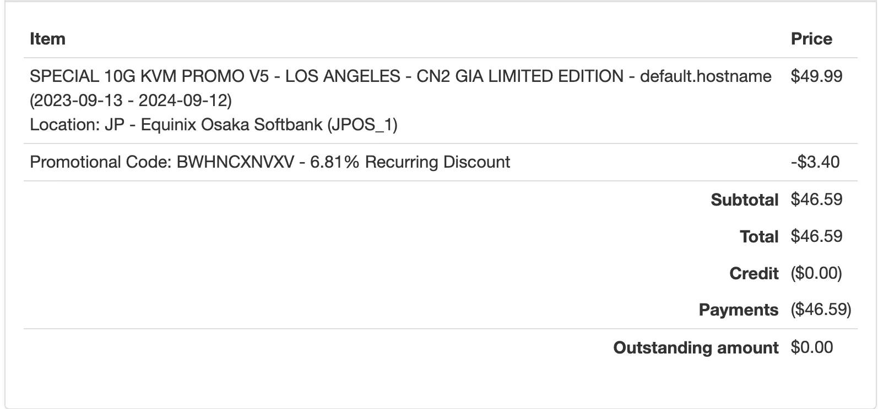Click the Payments label

738,310
